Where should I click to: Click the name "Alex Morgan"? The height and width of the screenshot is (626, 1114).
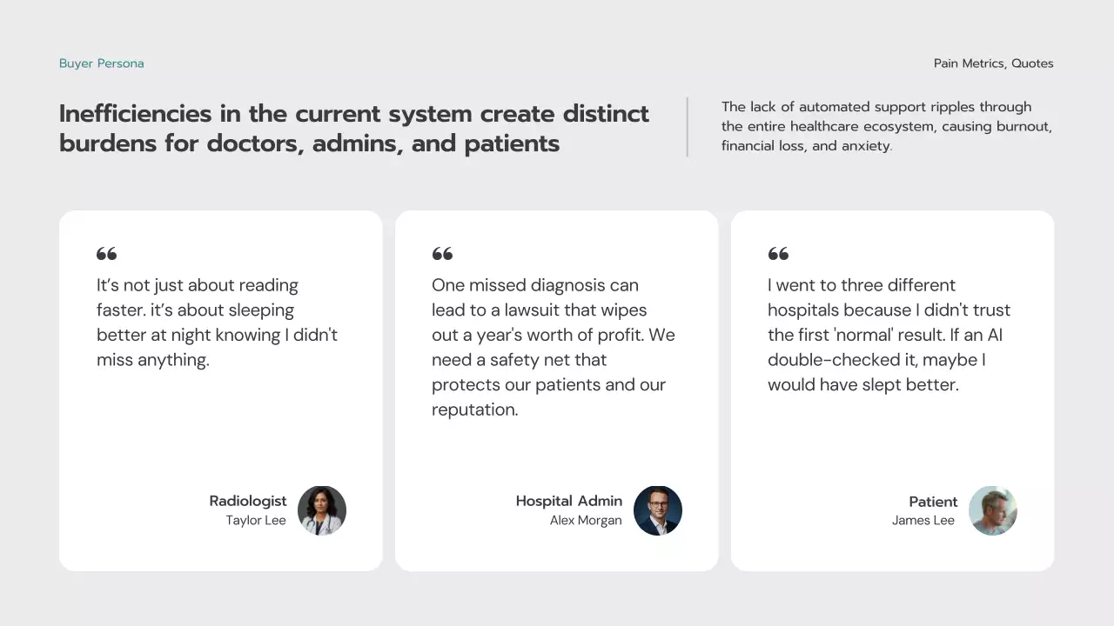tap(586, 521)
